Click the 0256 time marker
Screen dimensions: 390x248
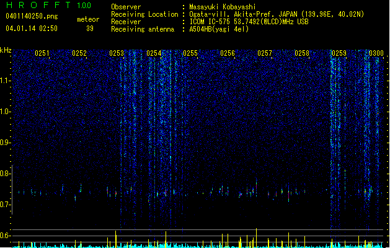(228, 53)
